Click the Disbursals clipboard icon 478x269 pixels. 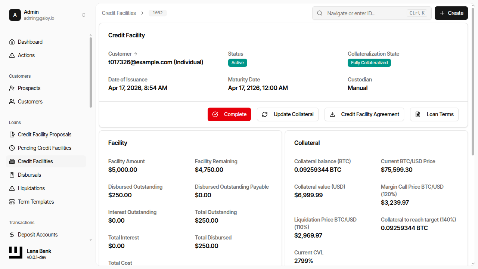point(12,175)
